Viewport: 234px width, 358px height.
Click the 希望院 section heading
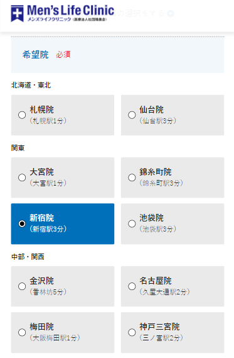[36, 55]
